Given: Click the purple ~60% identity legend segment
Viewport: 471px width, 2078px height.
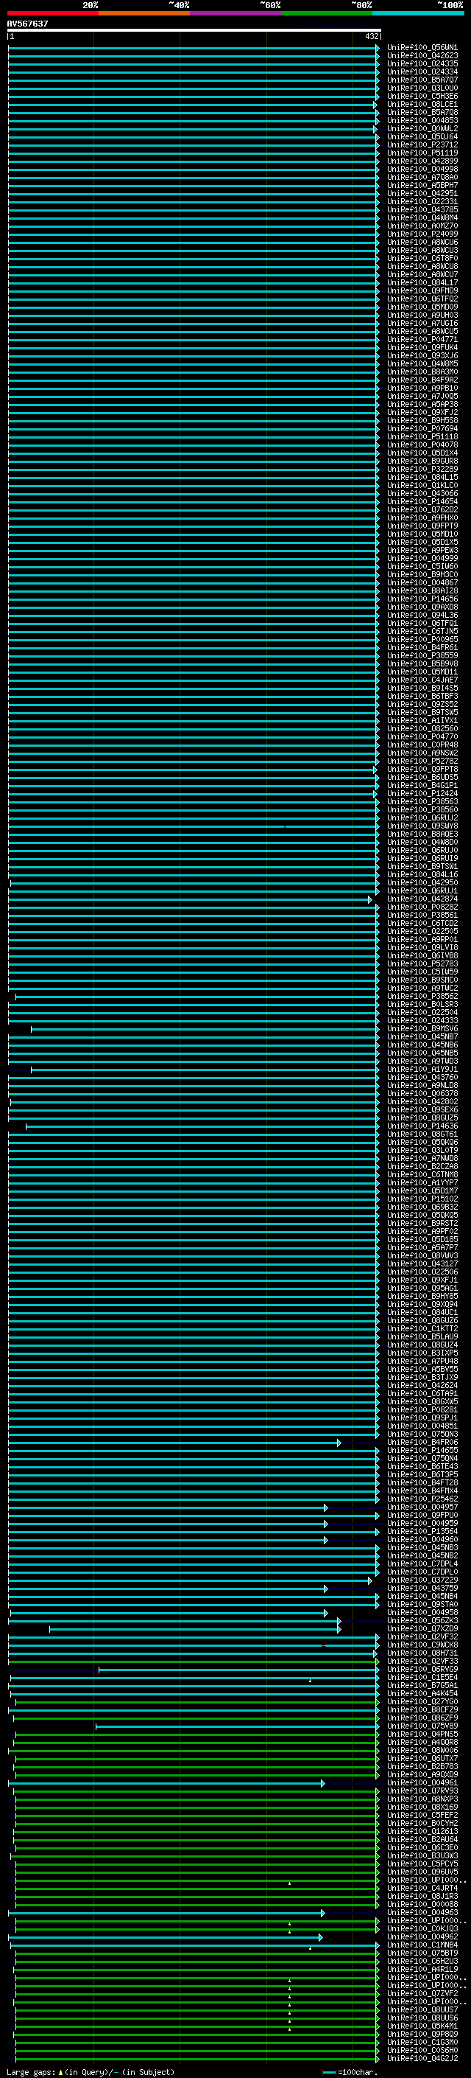Looking at the screenshot, I should [x=236, y=13].
